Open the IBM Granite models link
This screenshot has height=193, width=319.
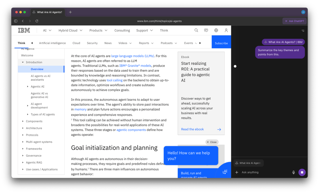coord(135,66)
